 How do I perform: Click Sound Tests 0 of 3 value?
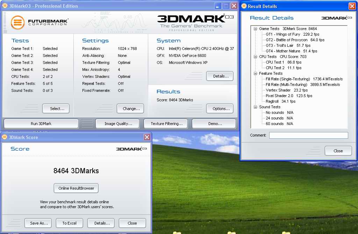[48, 90]
